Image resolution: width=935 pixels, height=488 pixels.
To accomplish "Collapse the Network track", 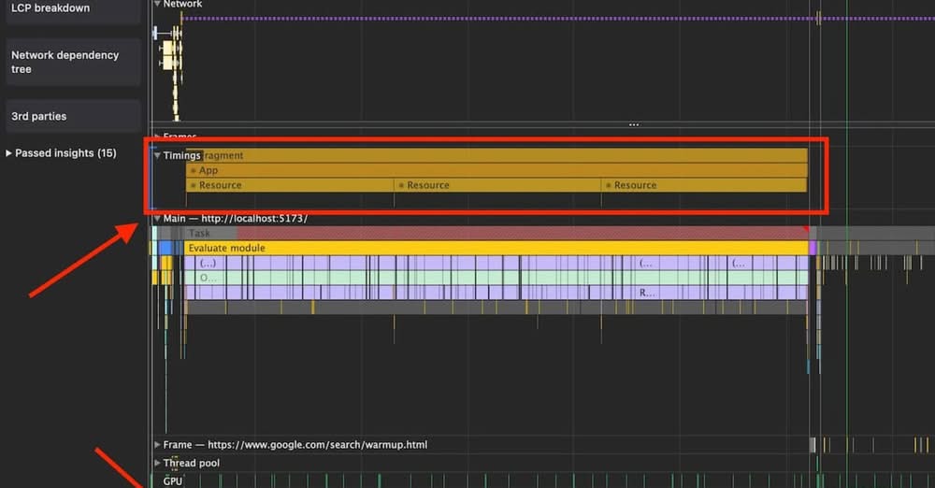I will (x=157, y=5).
